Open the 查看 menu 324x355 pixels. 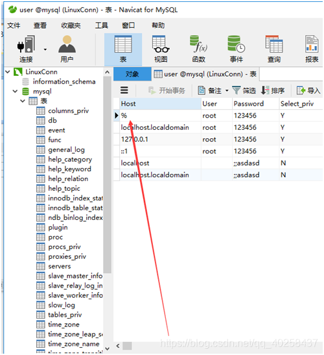[x=40, y=25]
